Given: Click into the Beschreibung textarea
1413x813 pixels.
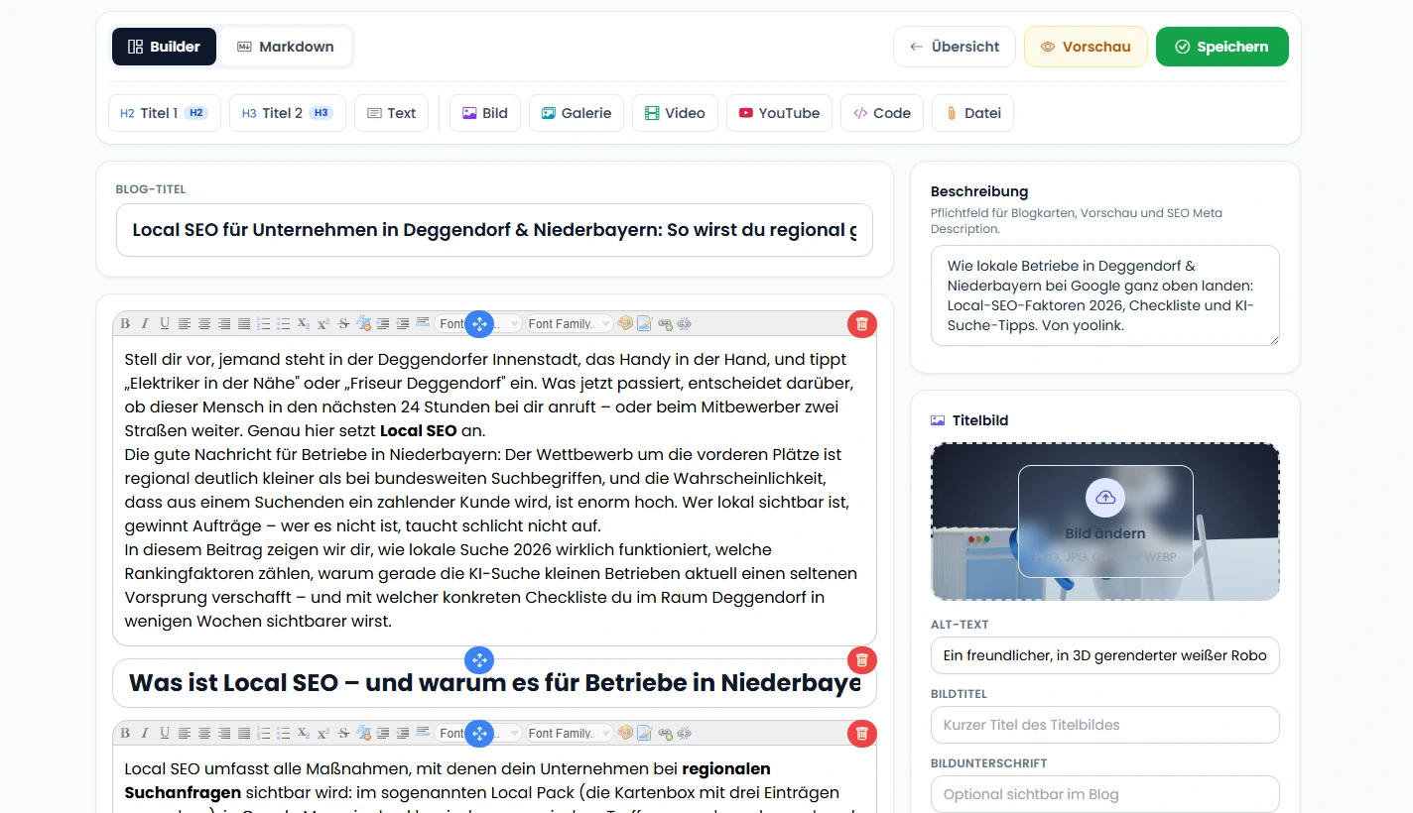Looking at the screenshot, I should pos(1105,295).
